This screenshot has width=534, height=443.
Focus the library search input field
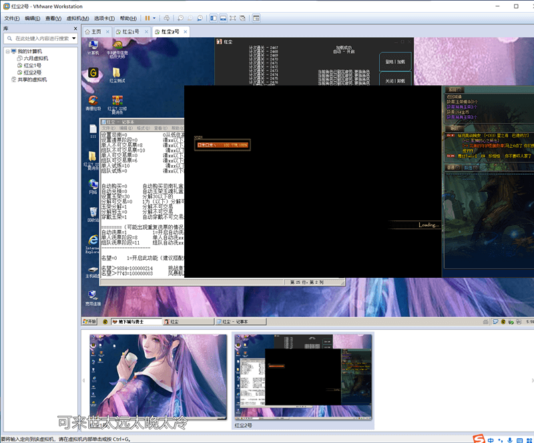(42, 39)
